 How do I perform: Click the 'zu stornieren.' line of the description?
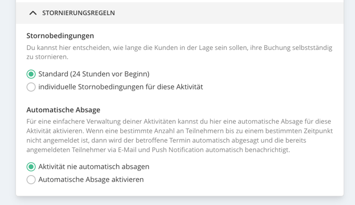(x=47, y=57)
